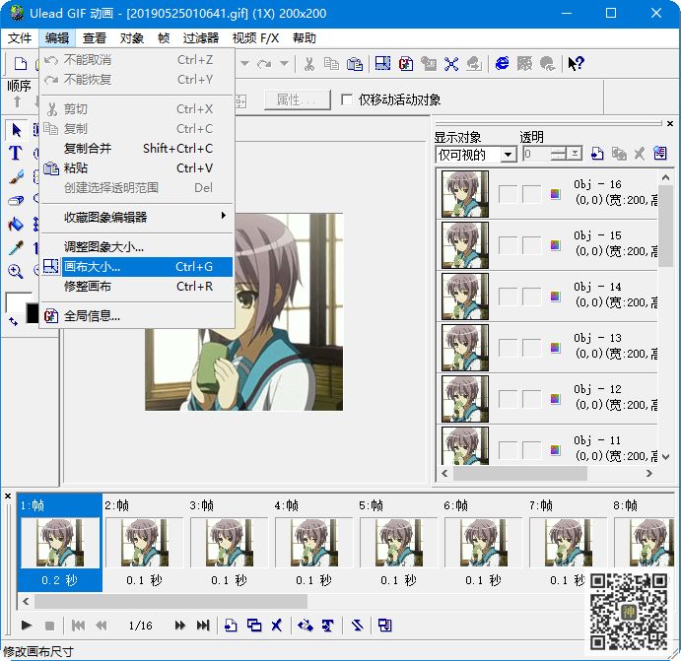Click color icon of Obj - 16
This screenshot has width=681, height=661.
[555, 194]
